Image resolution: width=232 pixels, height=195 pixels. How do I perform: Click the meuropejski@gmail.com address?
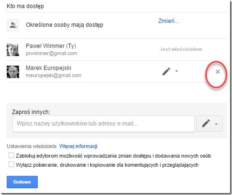(x=54, y=75)
